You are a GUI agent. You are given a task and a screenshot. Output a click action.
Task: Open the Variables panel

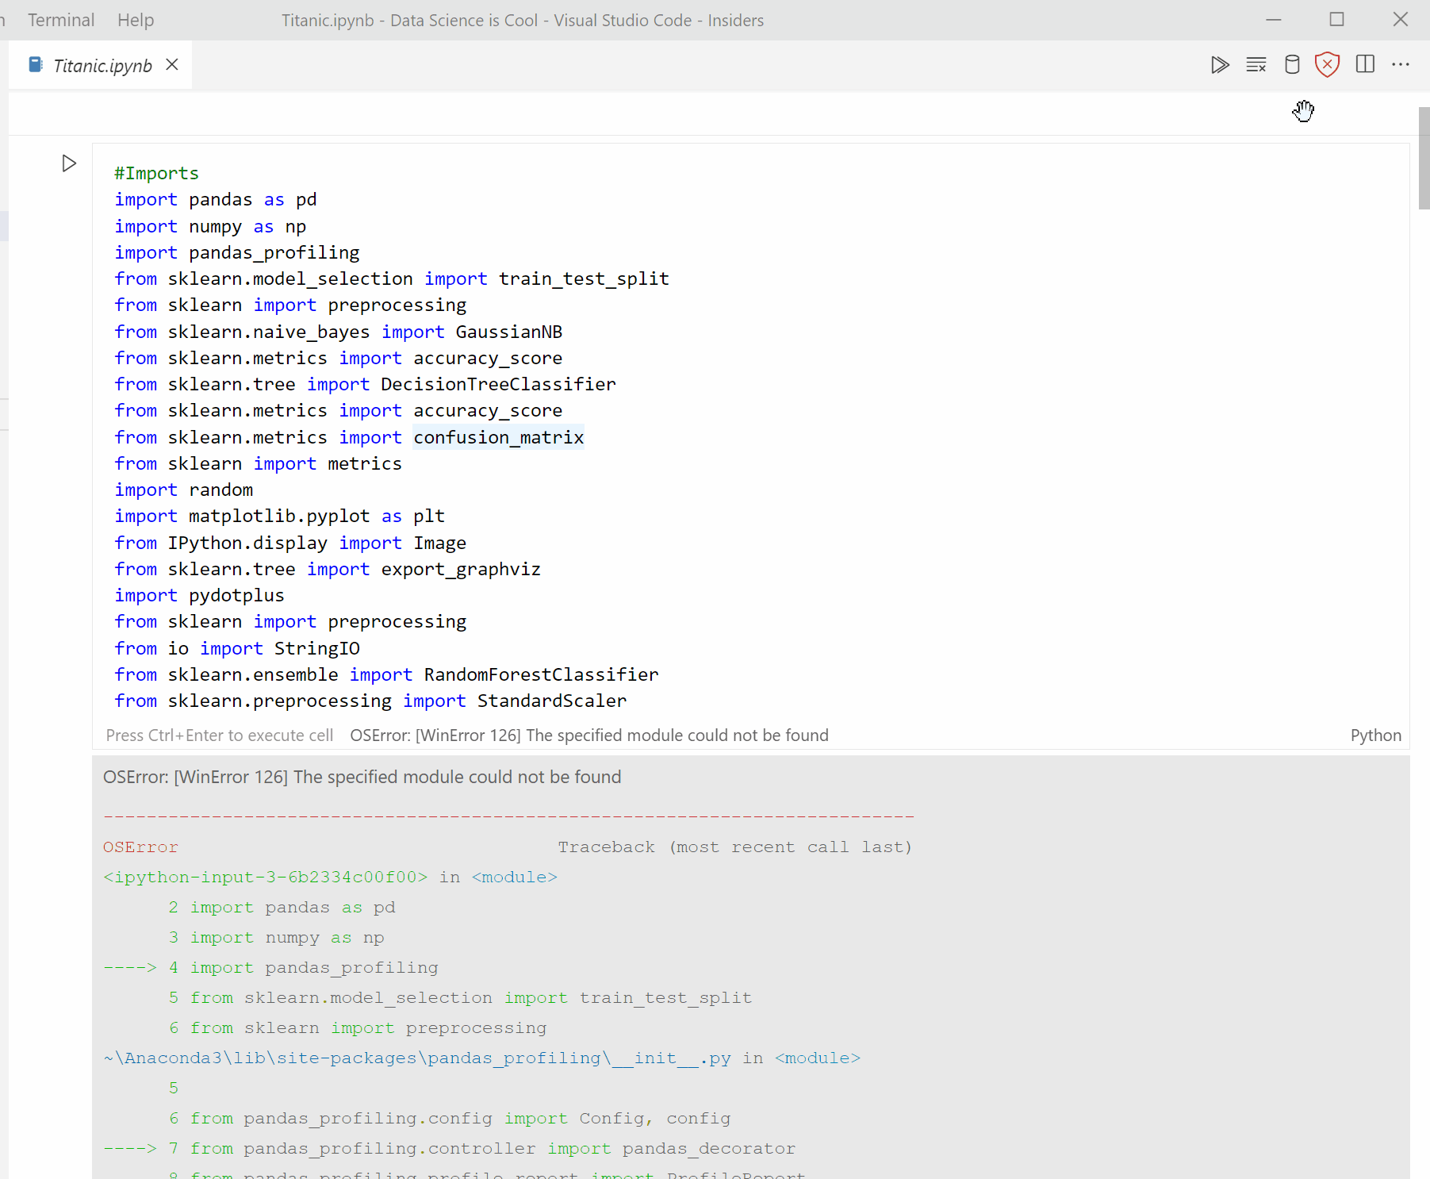click(1292, 64)
